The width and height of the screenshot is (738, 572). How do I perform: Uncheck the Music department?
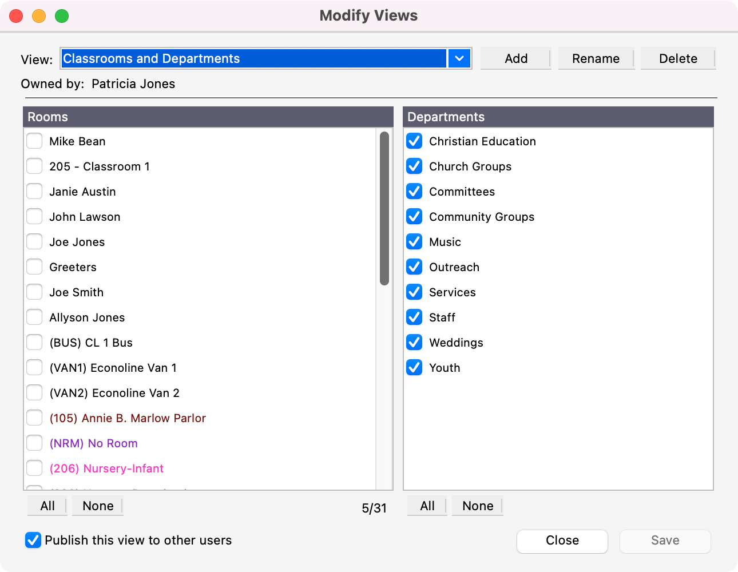click(414, 242)
